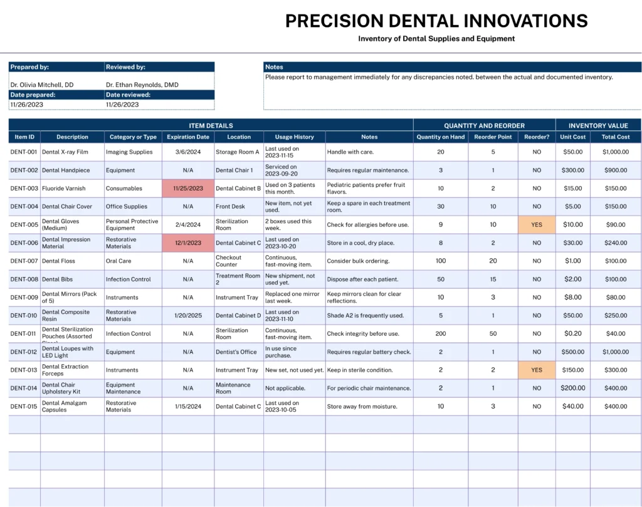Select the Precision Dental Innovations title

click(x=436, y=21)
